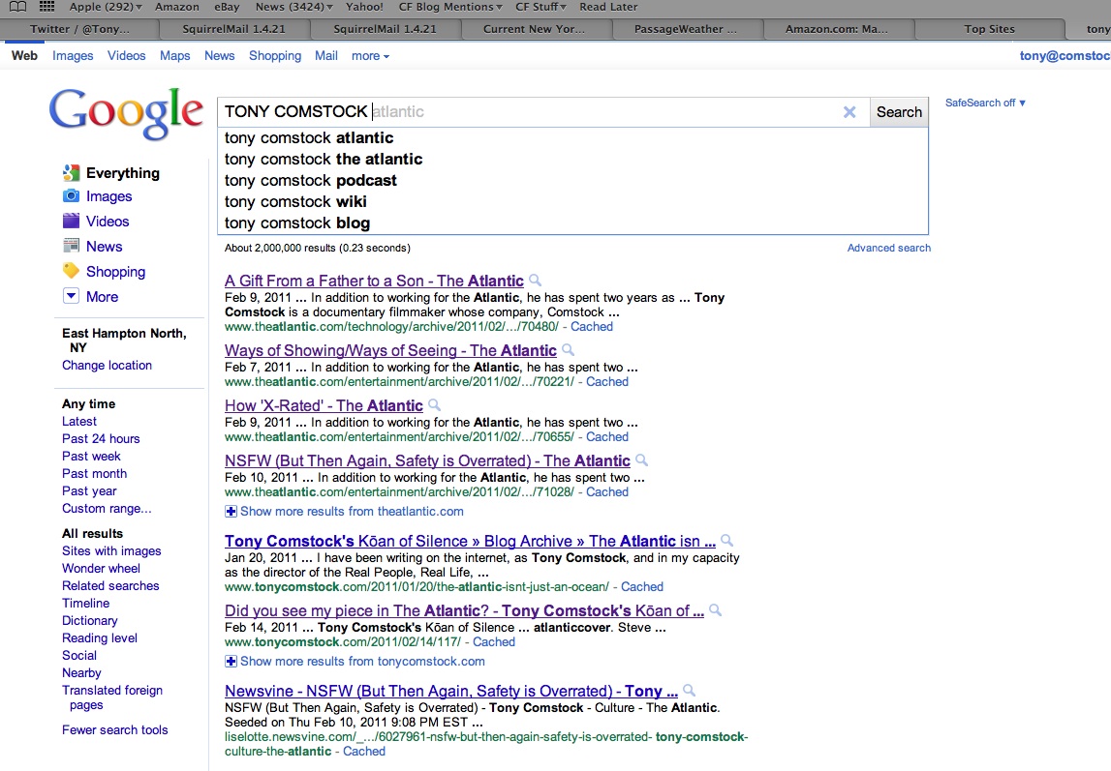Open the CF Blog Mentions dropdown
The height and width of the screenshot is (771, 1111).
(450, 7)
